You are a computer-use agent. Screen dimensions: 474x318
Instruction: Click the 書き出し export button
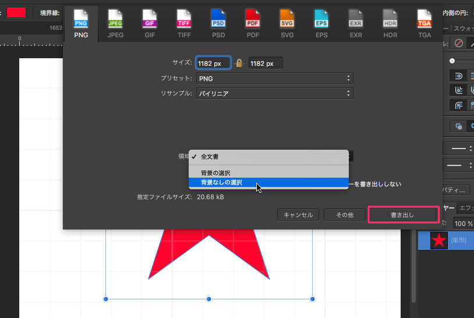(402, 215)
